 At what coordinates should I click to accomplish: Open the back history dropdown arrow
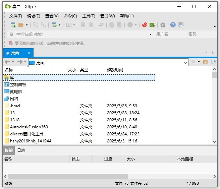[x=13, y=62]
